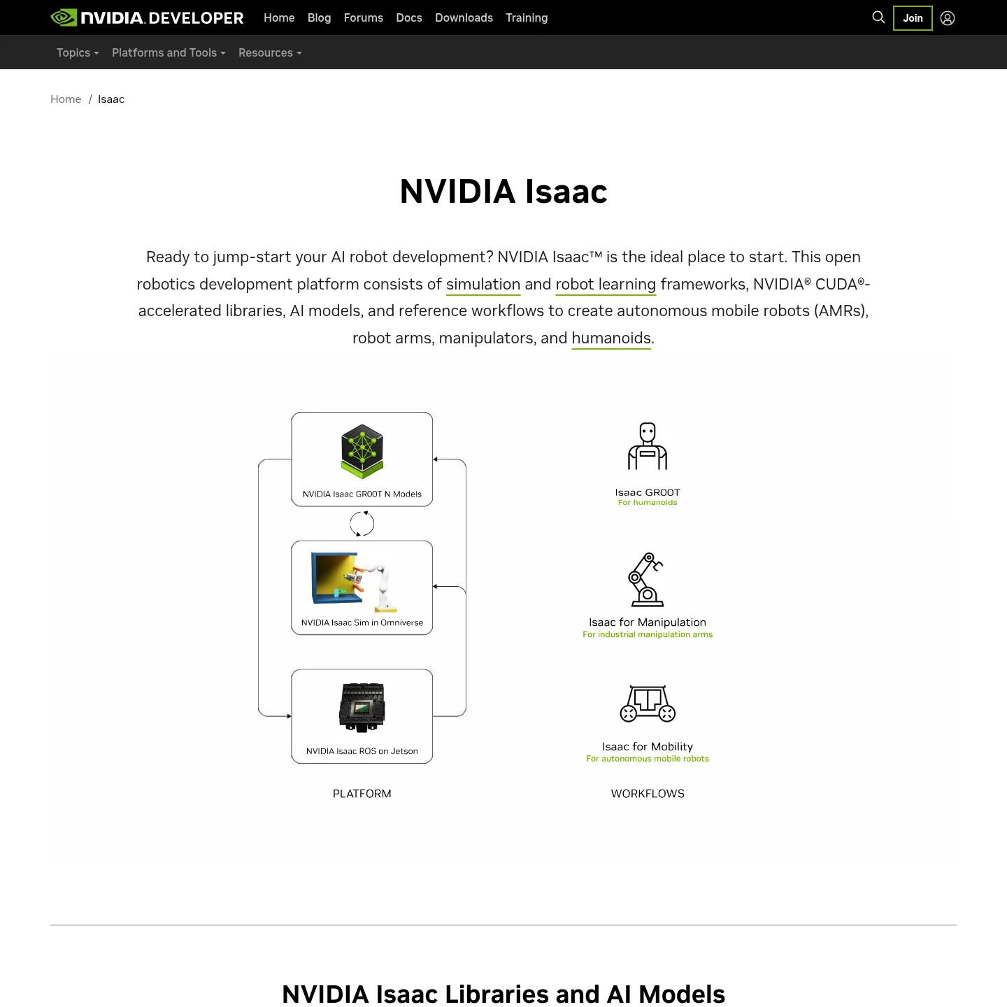Click the Isaac for Mobility robot icon

coord(648,704)
